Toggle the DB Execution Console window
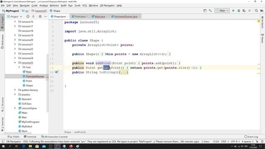 (x=54, y=137)
